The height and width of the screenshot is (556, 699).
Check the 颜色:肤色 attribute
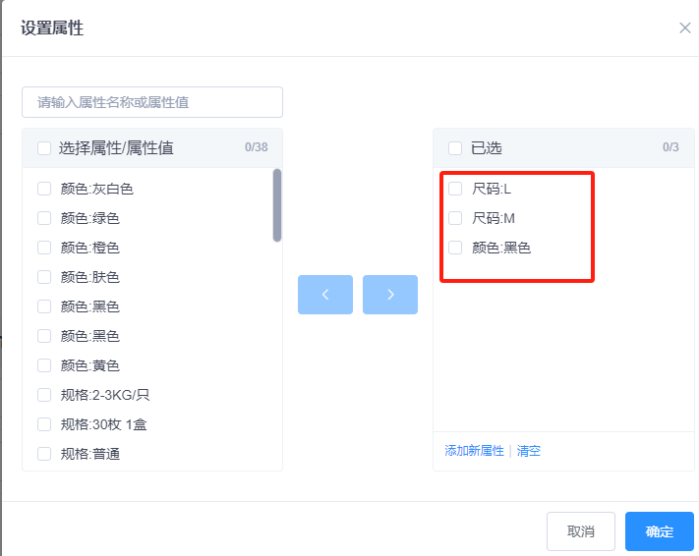pyautogui.click(x=44, y=277)
